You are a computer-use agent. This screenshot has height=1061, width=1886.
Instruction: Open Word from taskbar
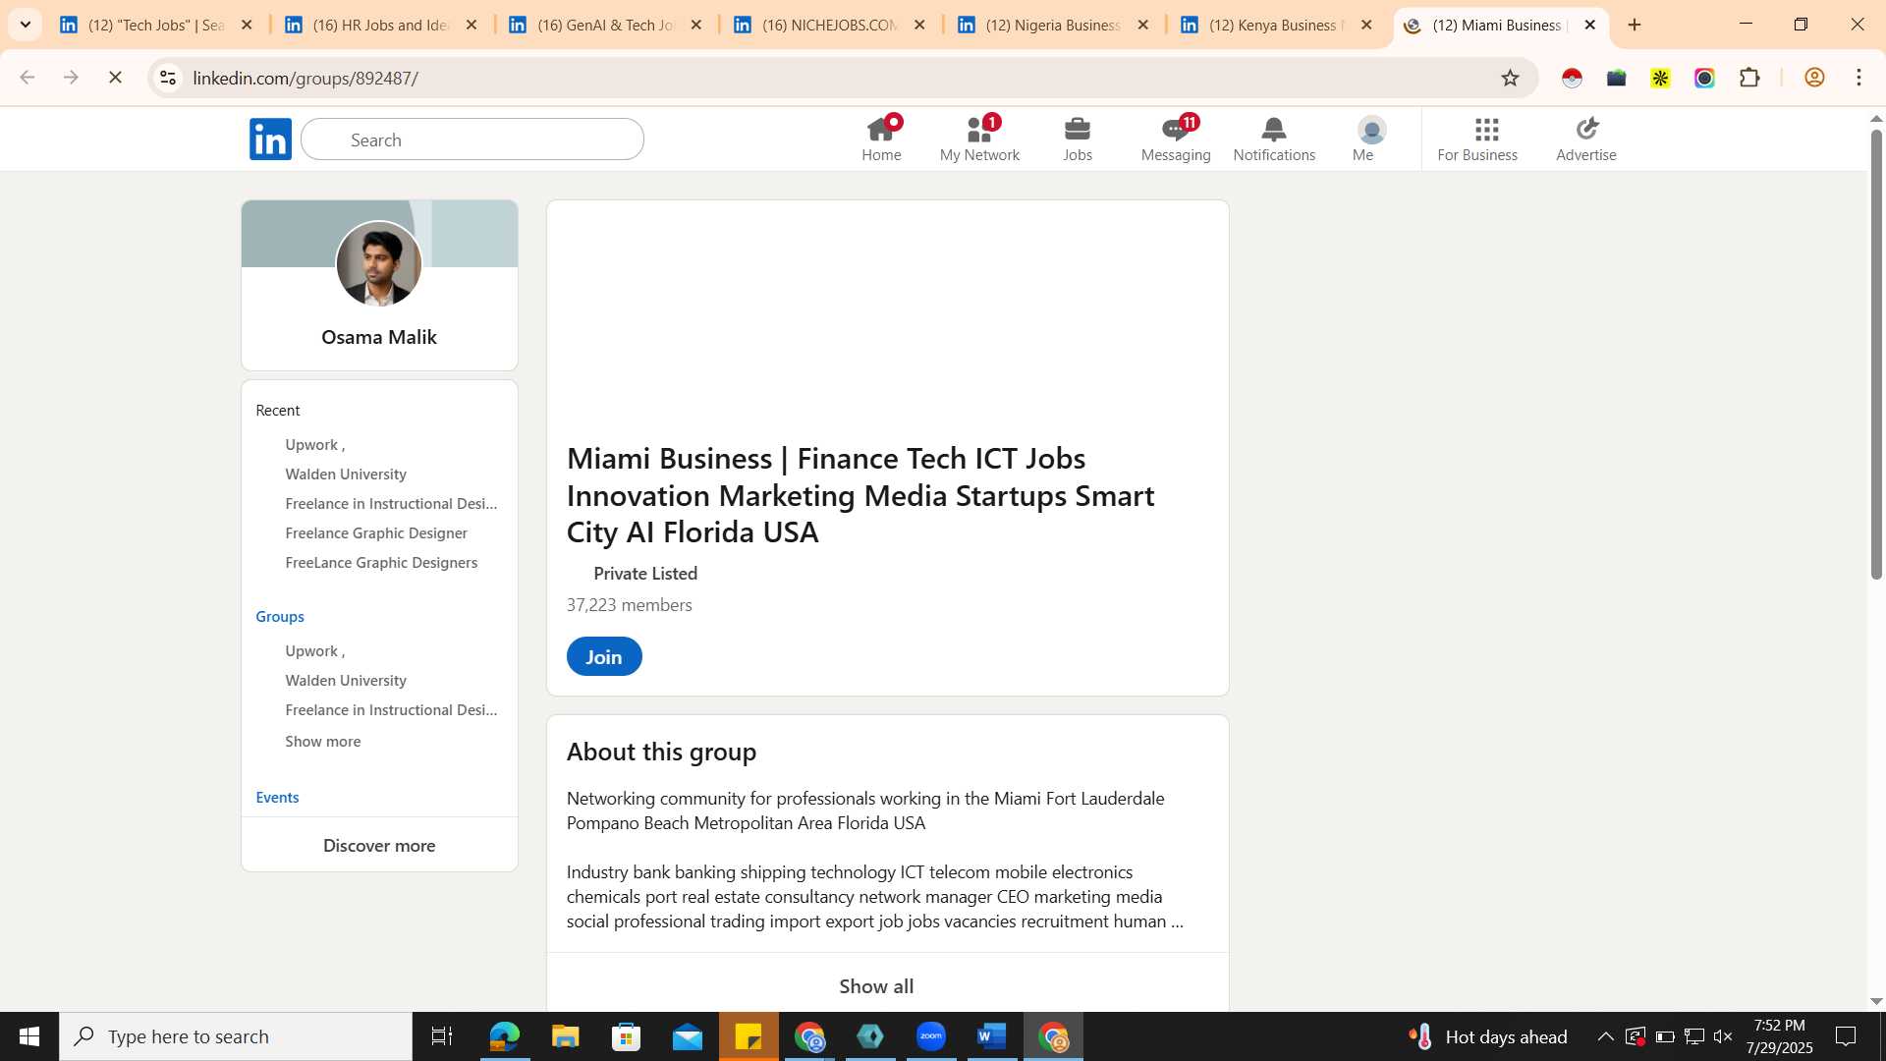click(992, 1036)
